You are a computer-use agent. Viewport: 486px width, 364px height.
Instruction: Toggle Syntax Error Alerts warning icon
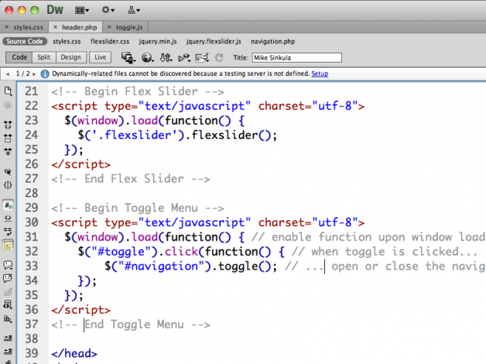tap(8, 246)
